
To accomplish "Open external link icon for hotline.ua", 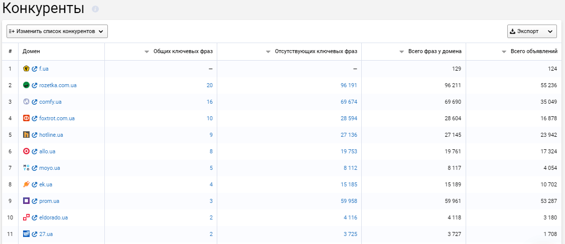I will pos(35,135).
